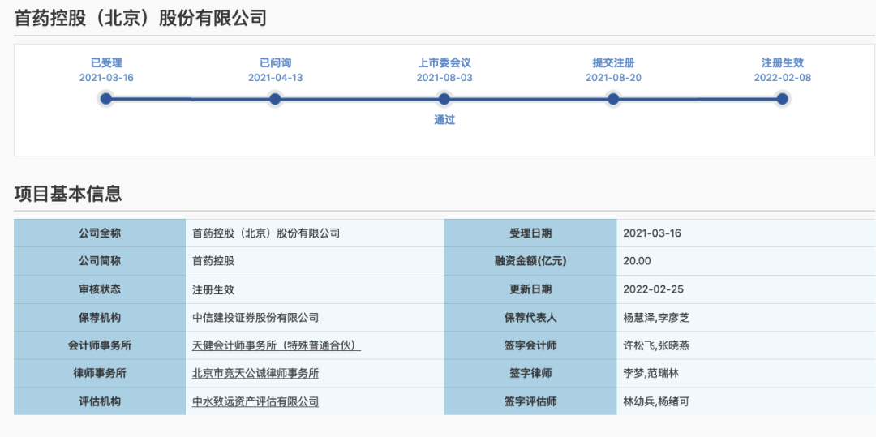This screenshot has height=437, width=876.
Task: Click the 注册生效 stage label on timeline
Action: coord(782,62)
